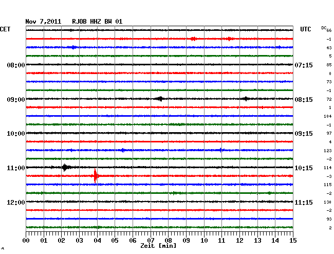Click the date label Nov 7,2011

[x=43, y=22]
